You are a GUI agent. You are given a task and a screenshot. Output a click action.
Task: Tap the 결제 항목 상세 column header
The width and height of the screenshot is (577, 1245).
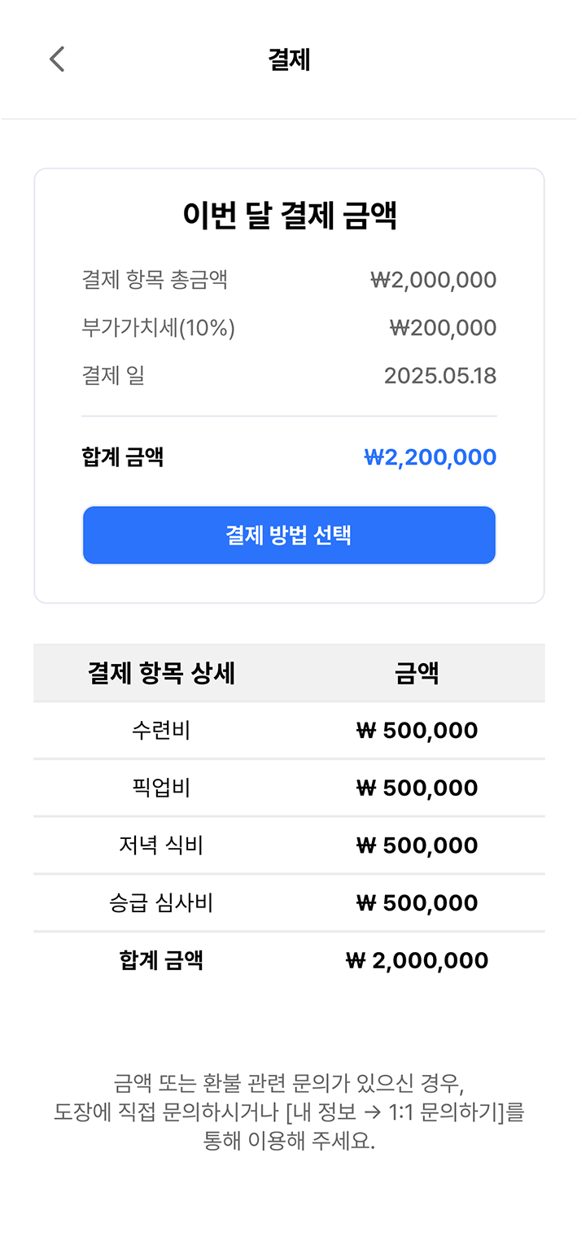click(161, 673)
